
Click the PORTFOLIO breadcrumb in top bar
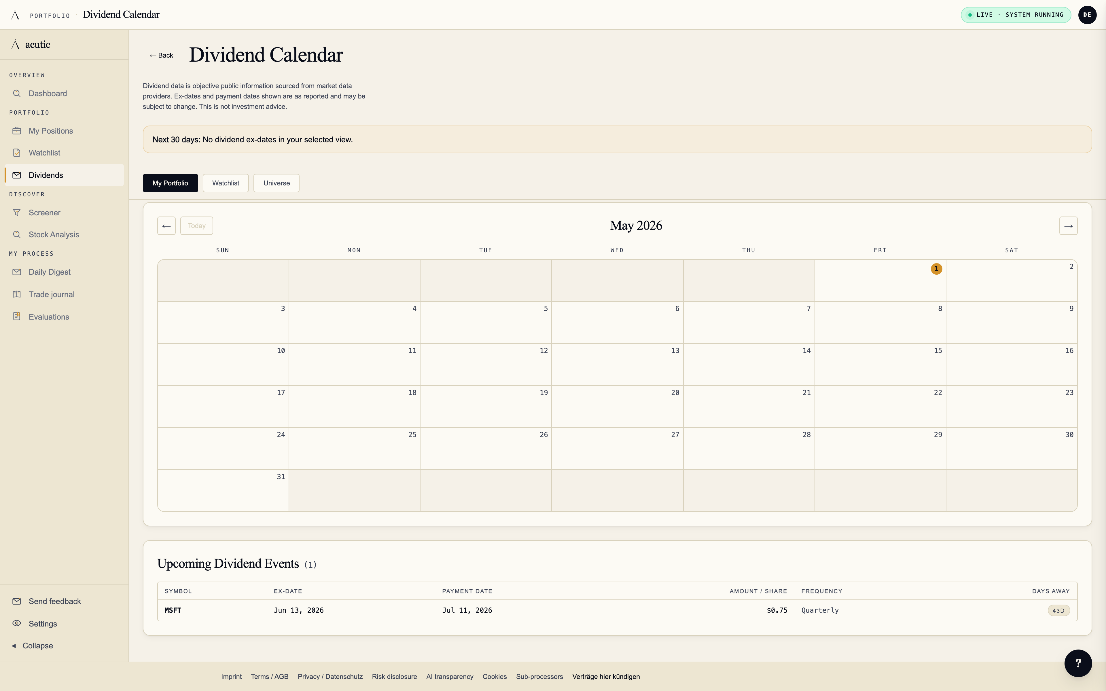tap(50, 16)
